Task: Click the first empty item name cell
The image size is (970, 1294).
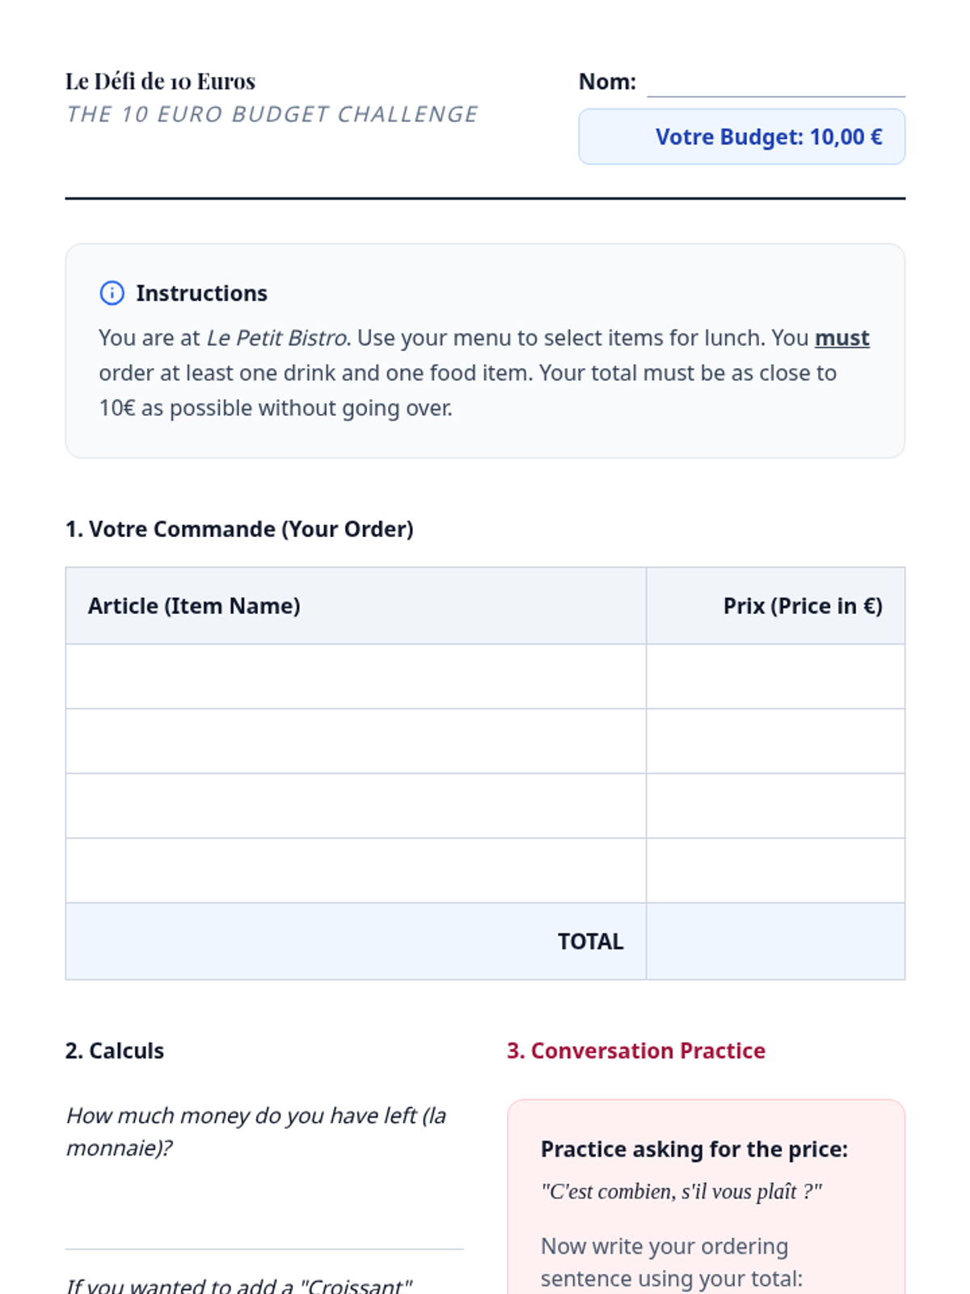Action: point(356,676)
